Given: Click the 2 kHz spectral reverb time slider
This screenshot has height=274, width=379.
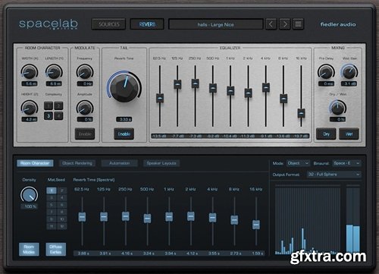Looking at the screenshot, I should pyautogui.click(x=191, y=216).
